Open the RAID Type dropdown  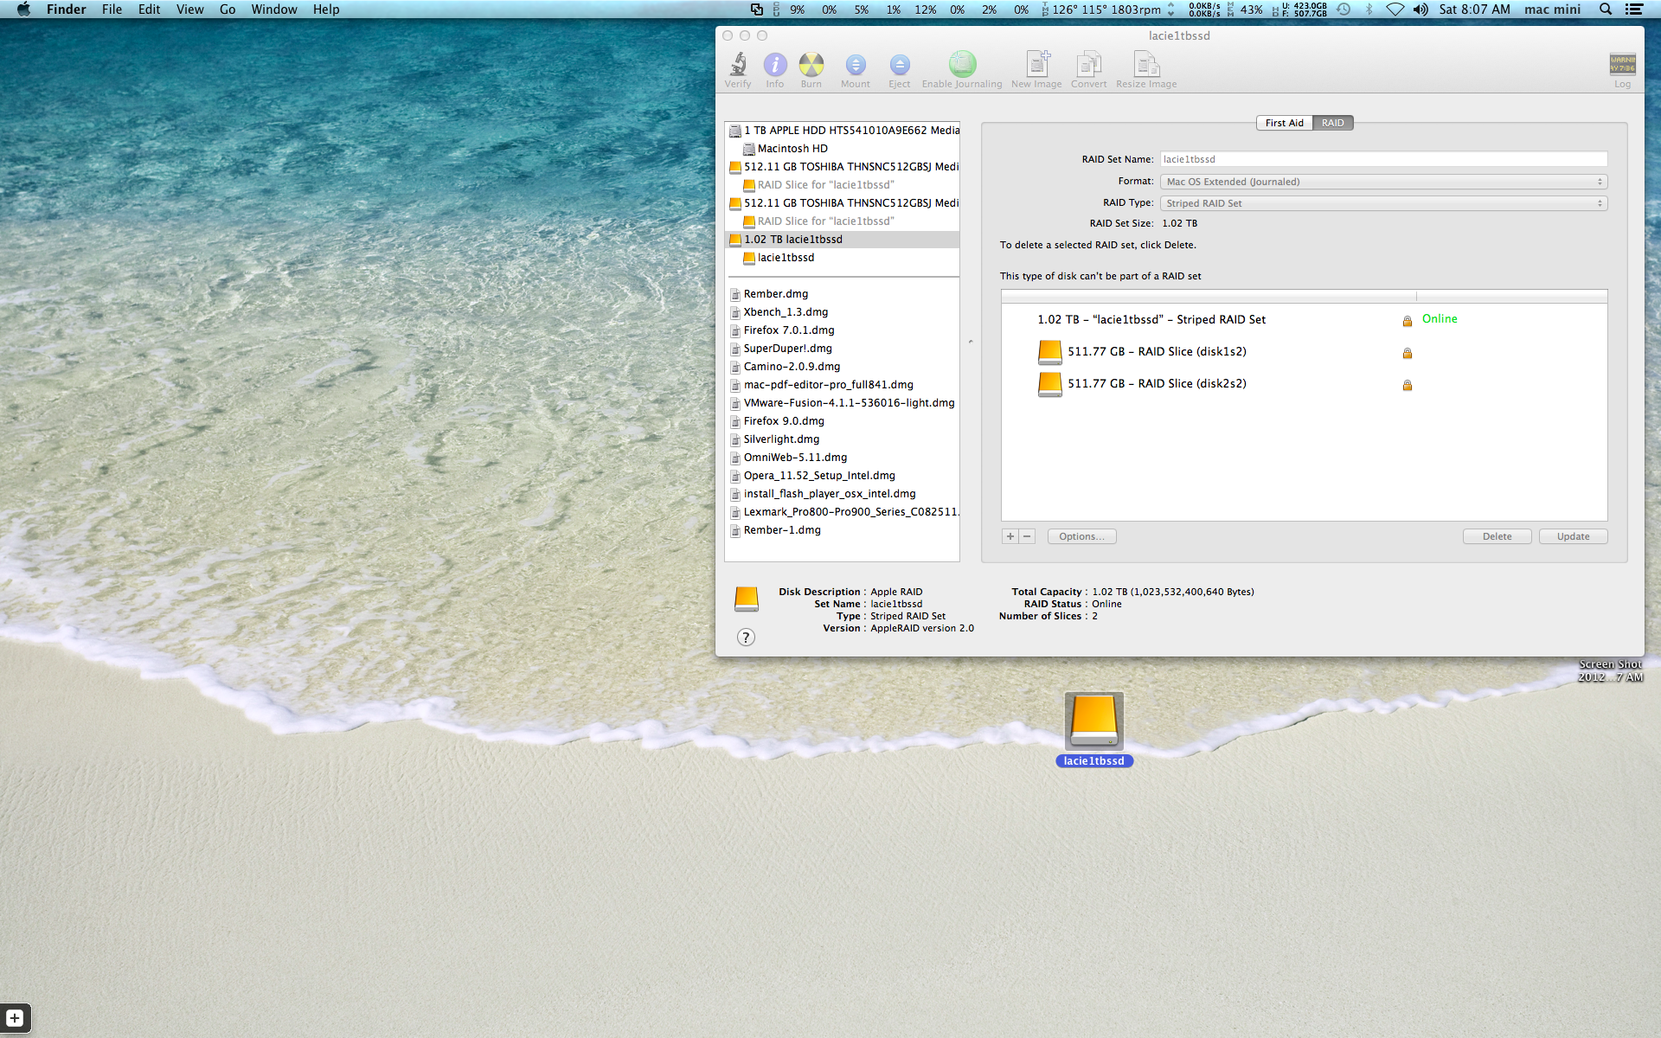[1382, 203]
